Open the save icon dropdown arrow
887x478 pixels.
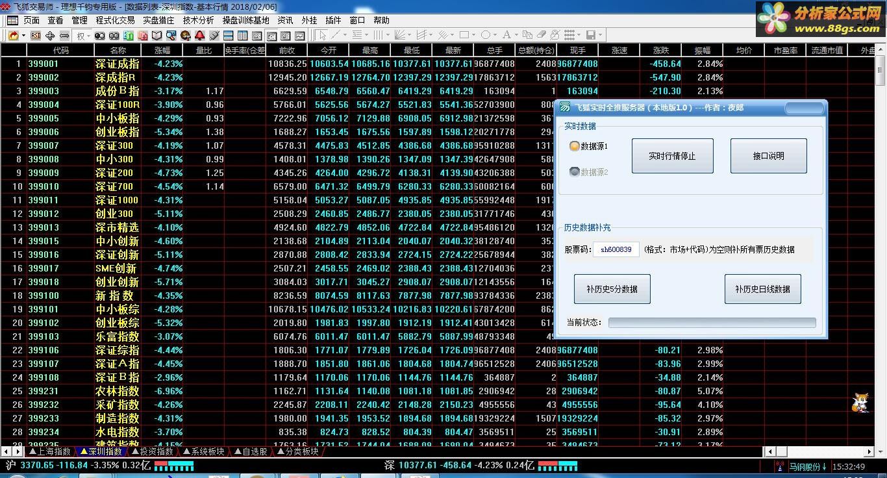click(601, 35)
